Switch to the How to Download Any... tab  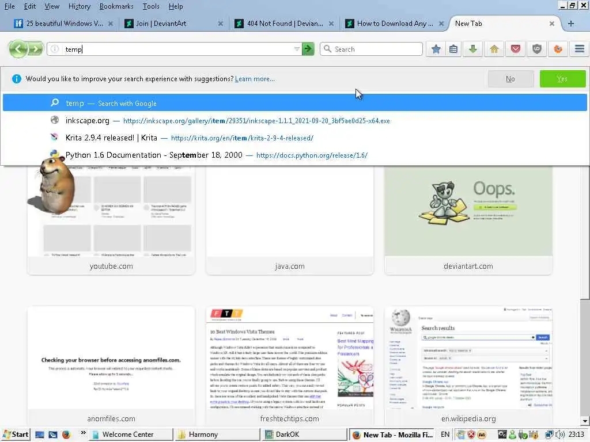(395, 24)
